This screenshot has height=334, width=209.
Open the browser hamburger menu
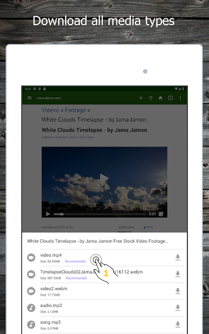tap(29, 98)
